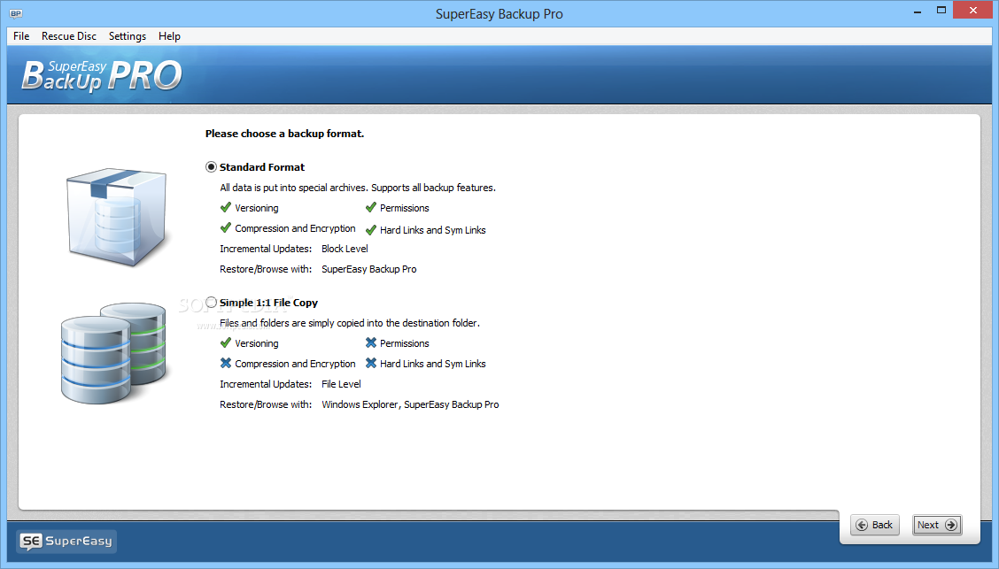Viewport: 999px width, 569px height.
Task: Click the stacked database disks File Copy illustration
Action: point(113,352)
